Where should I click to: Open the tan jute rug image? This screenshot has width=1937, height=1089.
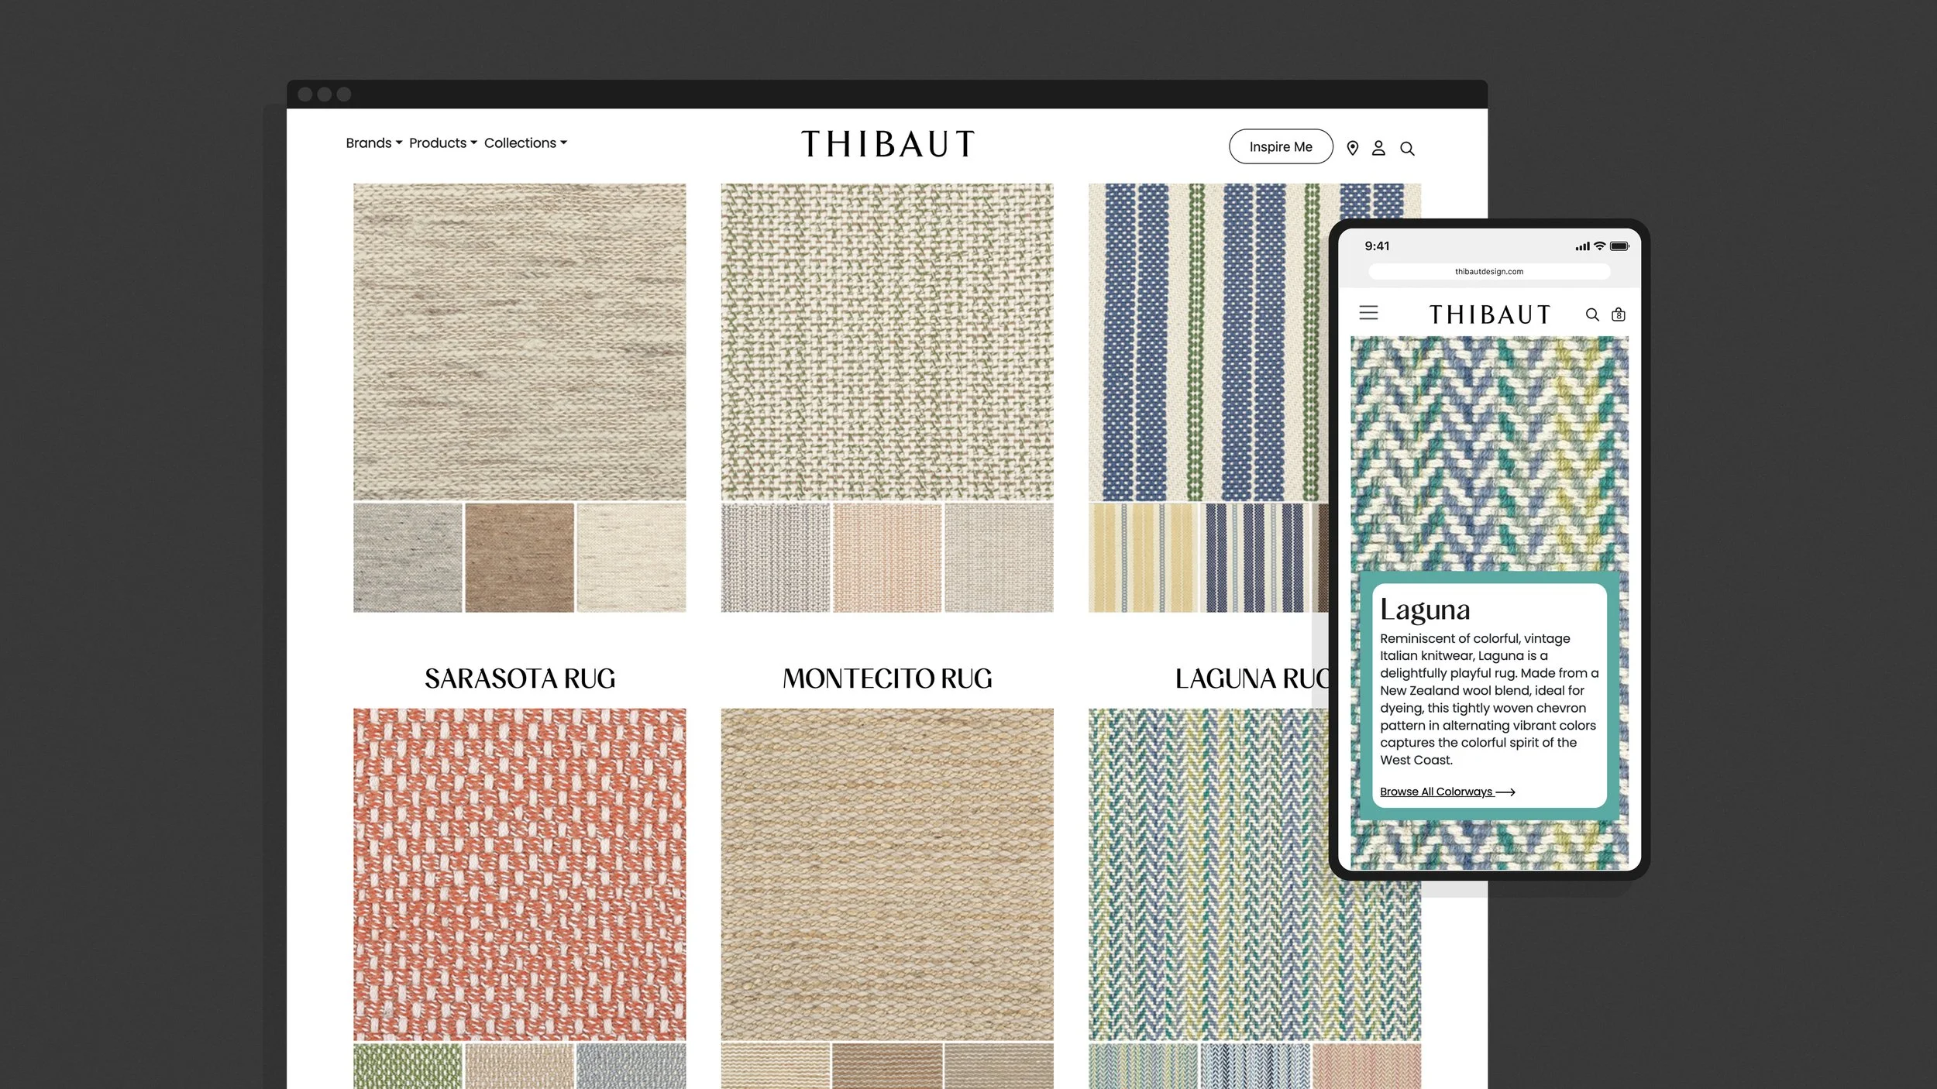coord(887,874)
